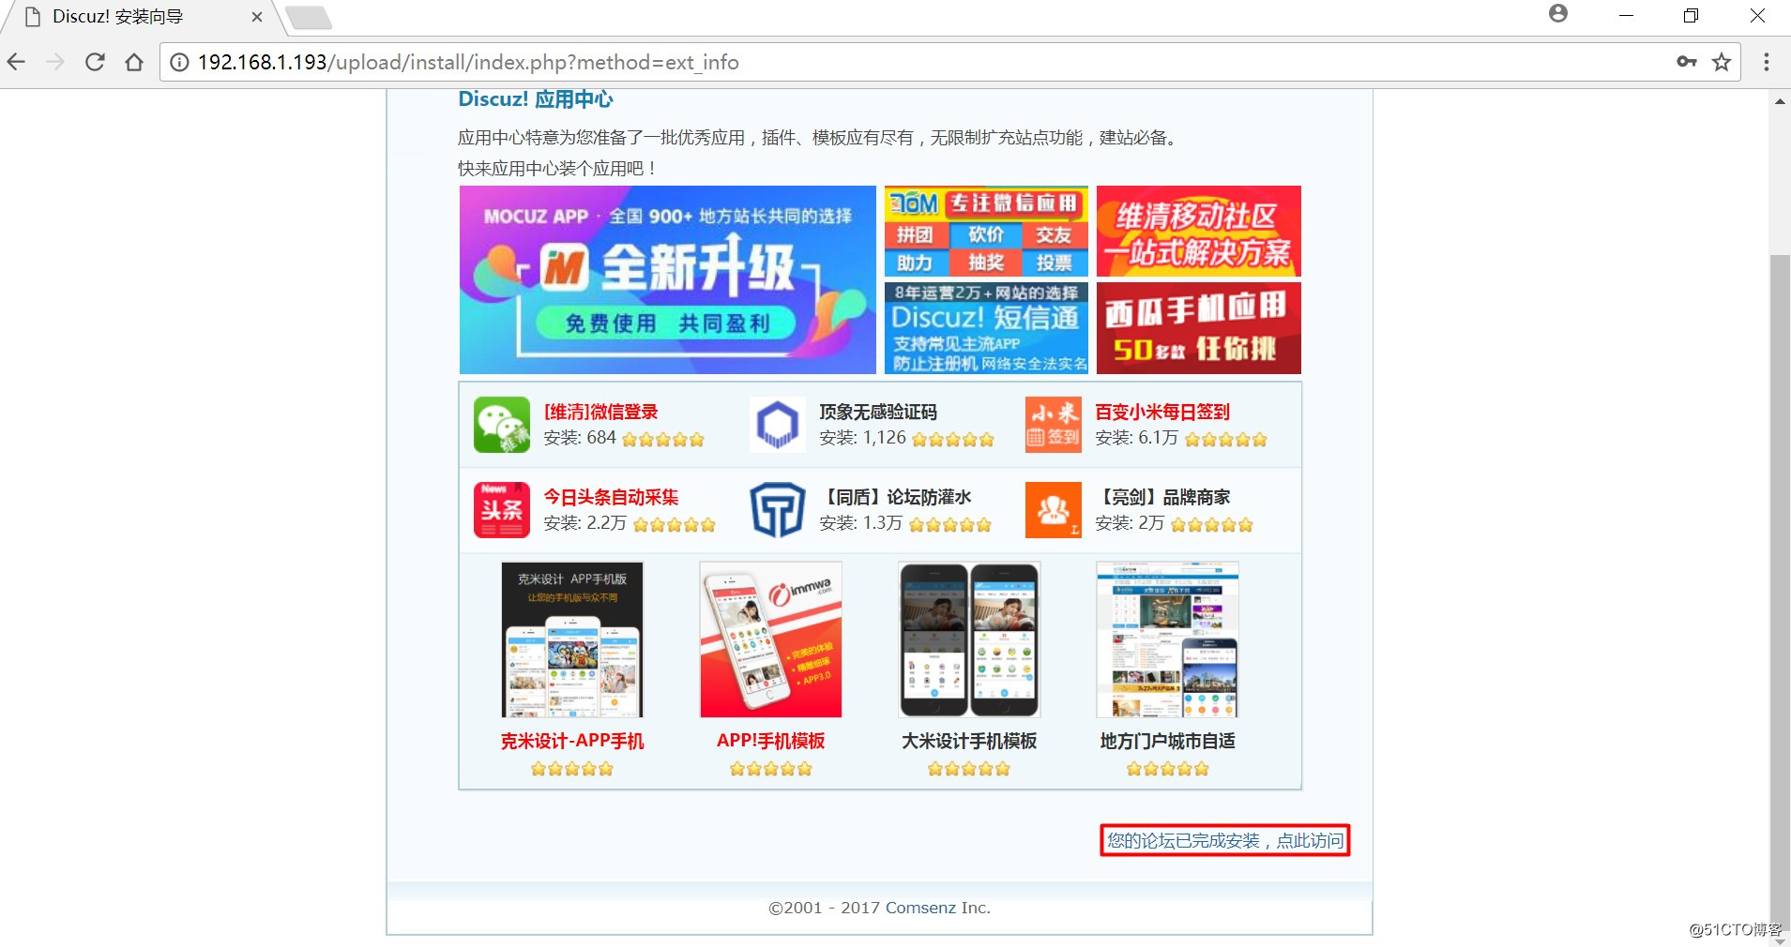1791x947 pixels.
Task: Open the 顶象无感验证码 app link
Action: click(x=878, y=412)
